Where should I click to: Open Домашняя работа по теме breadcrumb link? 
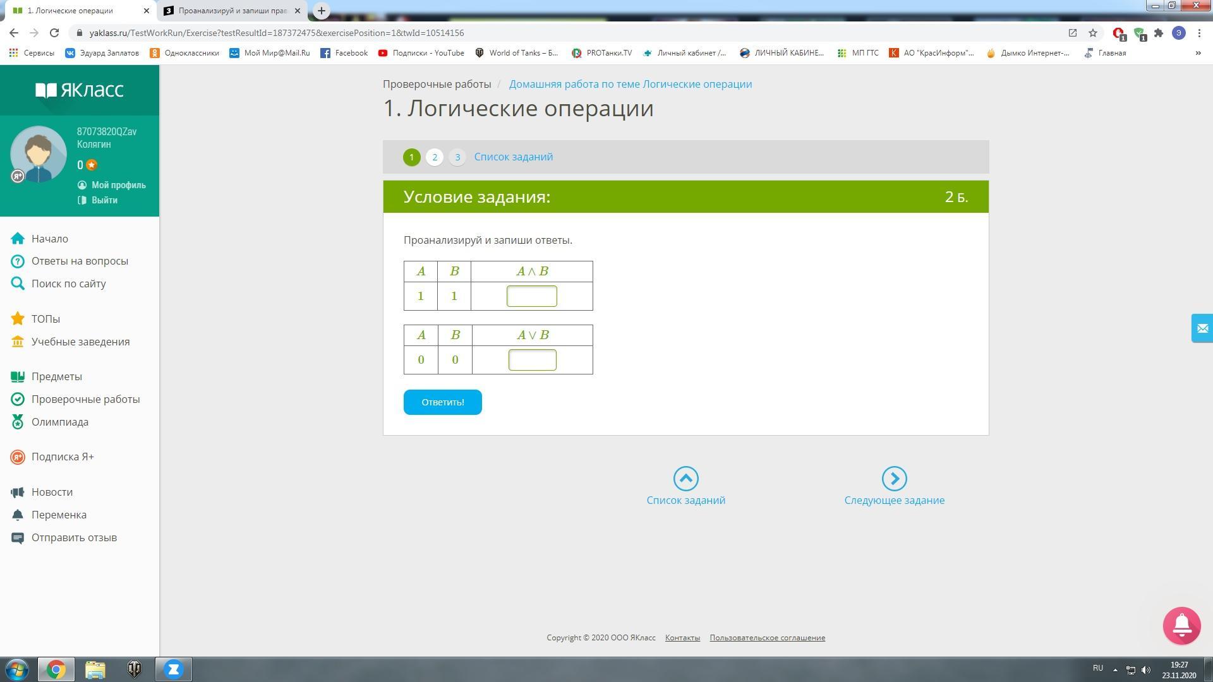click(630, 84)
